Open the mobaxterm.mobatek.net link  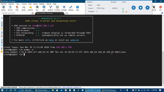point(71,87)
